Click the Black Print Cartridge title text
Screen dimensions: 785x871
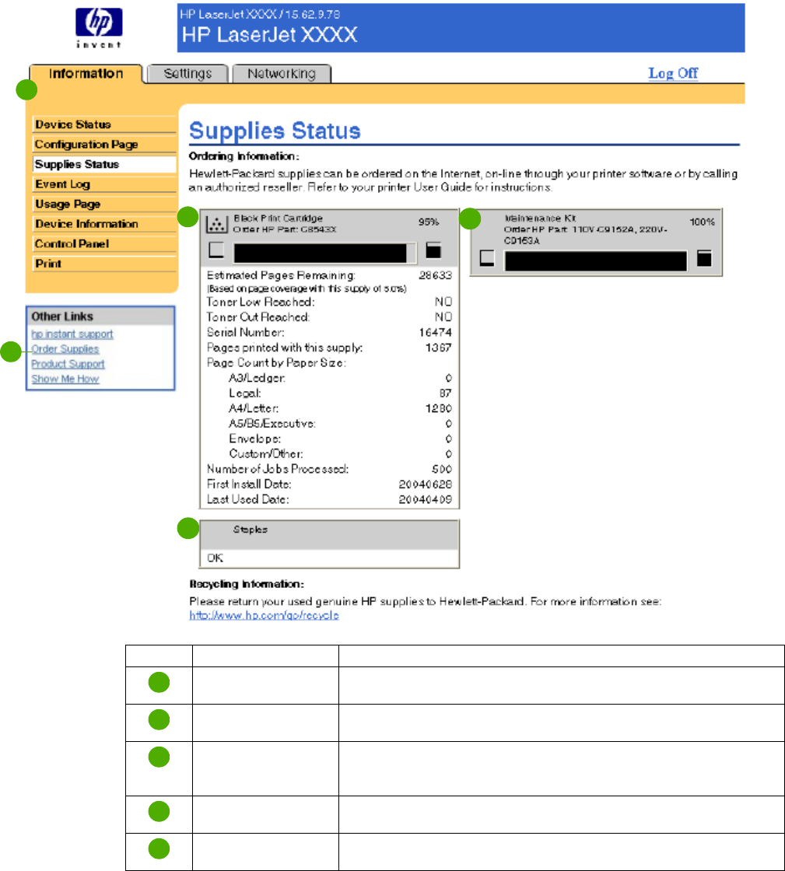point(278,219)
